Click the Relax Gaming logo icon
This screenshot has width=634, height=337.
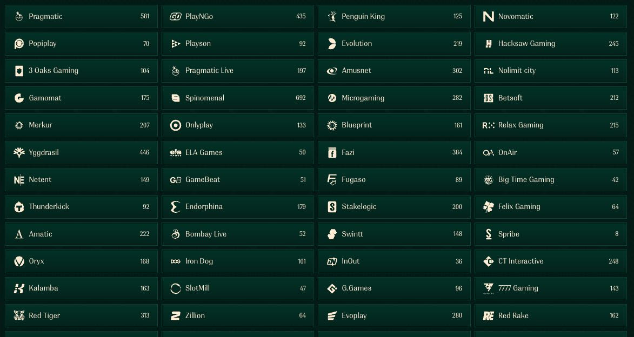[x=488, y=125]
